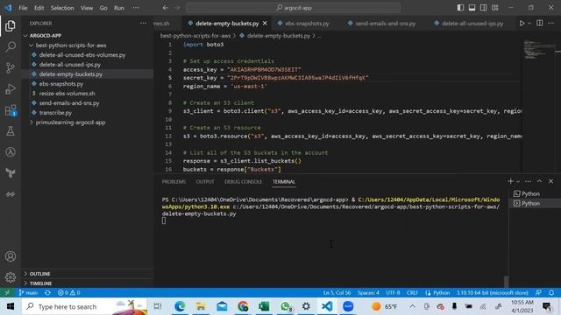Open errors and warnings count in status bar
The width and height of the screenshot is (561, 315).
tap(68, 293)
